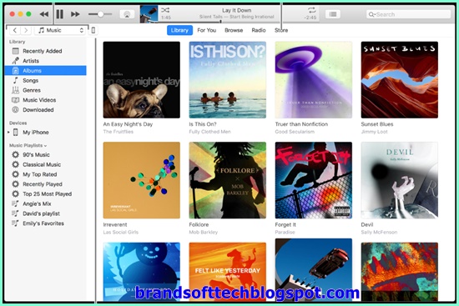Click the artist name Las Social Girls
Viewport: 459px width, 306px height.
(x=121, y=233)
